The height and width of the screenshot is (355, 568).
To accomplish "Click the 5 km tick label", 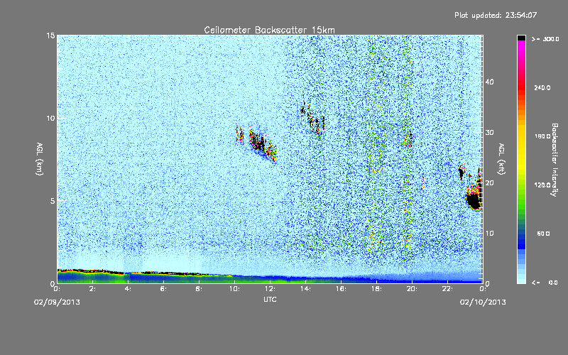I will tap(53, 201).
